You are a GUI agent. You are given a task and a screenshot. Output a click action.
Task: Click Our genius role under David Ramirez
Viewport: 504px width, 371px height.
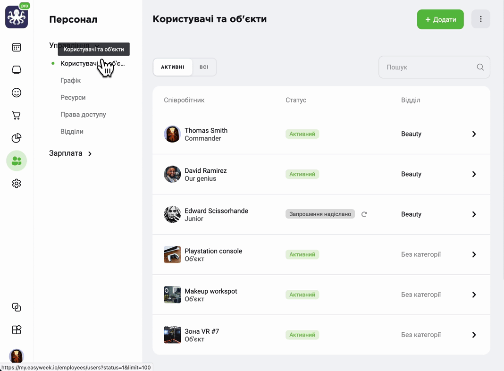click(200, 179)
